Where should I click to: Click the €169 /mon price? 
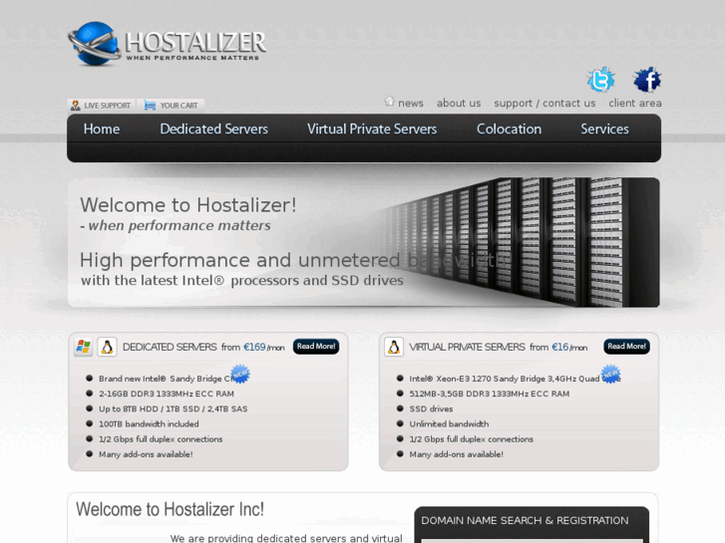[x=264, y=347]
